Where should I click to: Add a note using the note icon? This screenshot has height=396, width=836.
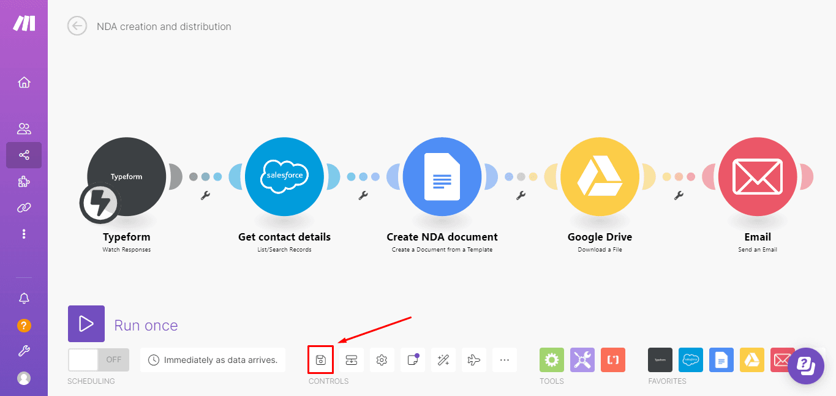point(412,360)
